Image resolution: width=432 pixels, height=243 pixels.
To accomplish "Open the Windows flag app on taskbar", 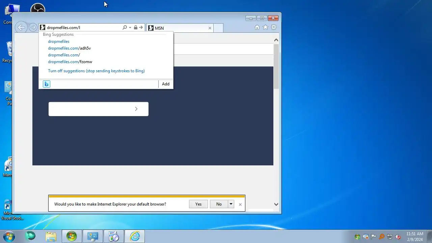I will click(72, 236).
